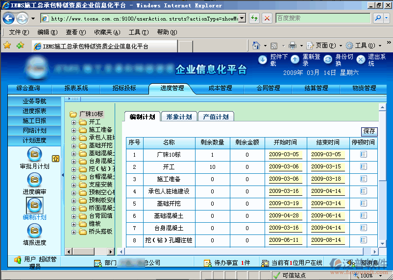The width and height of the screenshot is (393, 280).
Task: Click the 审批月计划 sidebar icon
Action: 34,155
